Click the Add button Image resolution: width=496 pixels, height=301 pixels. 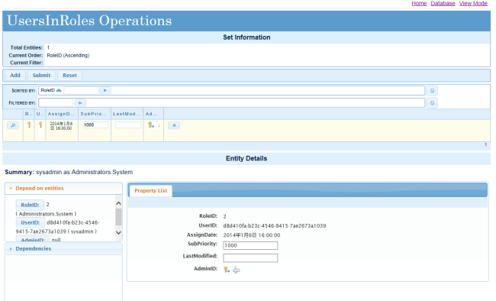tap(15, 76)
